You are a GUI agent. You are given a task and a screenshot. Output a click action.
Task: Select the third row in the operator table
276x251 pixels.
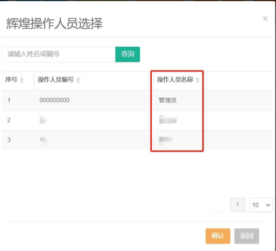click(137, 140)
